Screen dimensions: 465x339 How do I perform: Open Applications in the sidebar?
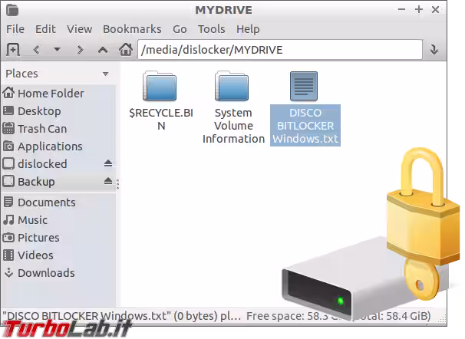[x=58, y=146]
